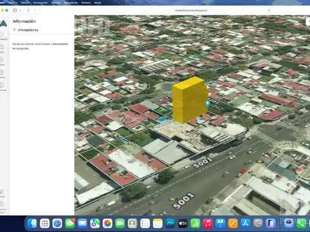The height and width of the screenshot is (232, 310).
Task: Go back using the arrow beside Afectaciones
Action: [15, 30]
